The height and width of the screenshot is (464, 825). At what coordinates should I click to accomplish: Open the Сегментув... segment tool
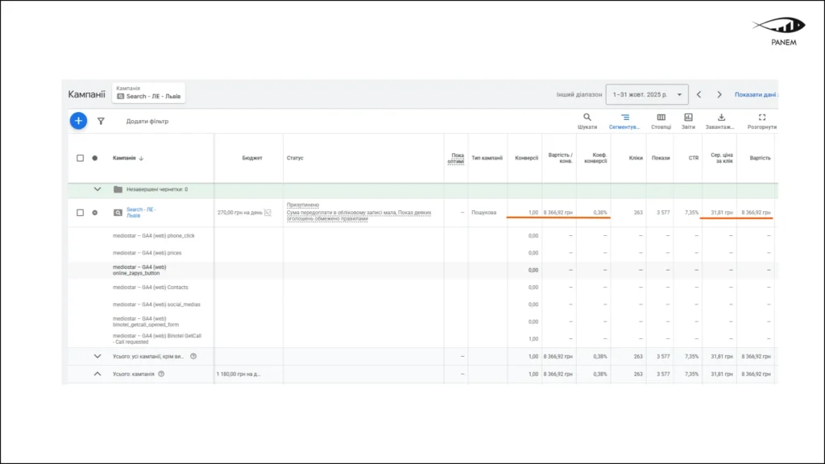[x=624, y=121]
